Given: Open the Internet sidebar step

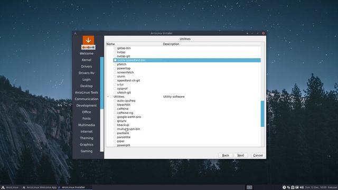Looking at the screenshot, I should tap(87, 131).
